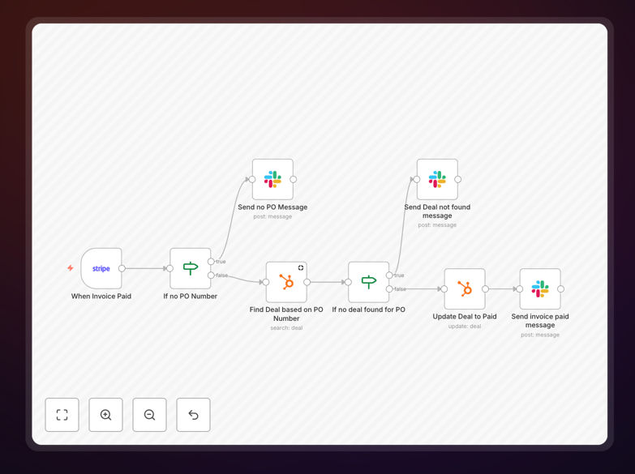Click the badge icon on Find Deal node
This screenshot has width=635, height=474.
(x=301, y=267)
